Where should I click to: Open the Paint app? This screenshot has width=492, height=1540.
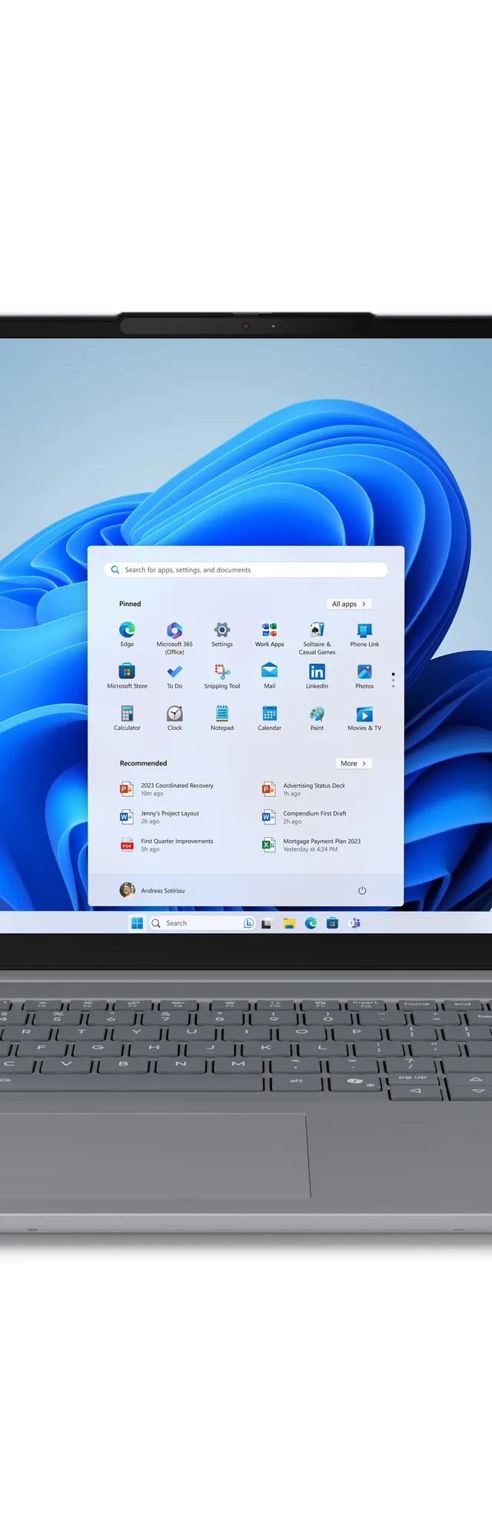coord(317,717)
